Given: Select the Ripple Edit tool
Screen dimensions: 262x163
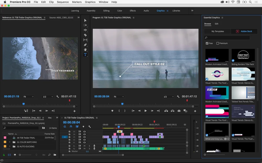Looking at the screenshot, I should point(85,30).
